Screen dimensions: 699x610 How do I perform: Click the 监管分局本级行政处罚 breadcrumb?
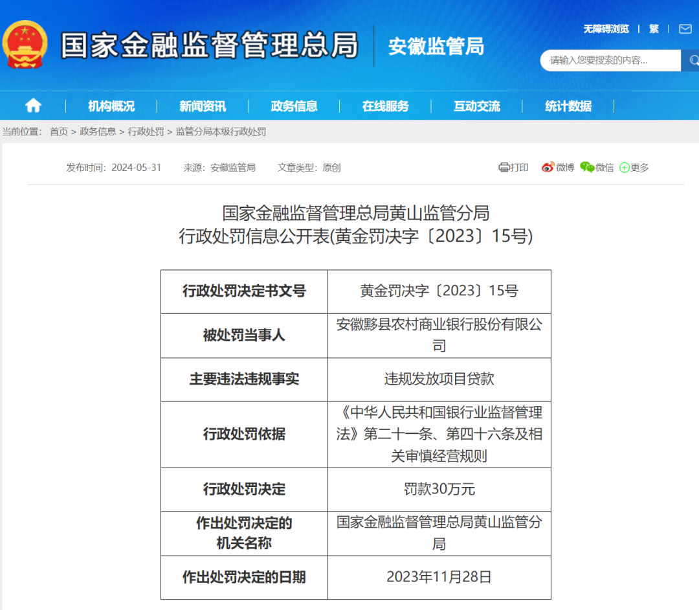click(221, 131)
